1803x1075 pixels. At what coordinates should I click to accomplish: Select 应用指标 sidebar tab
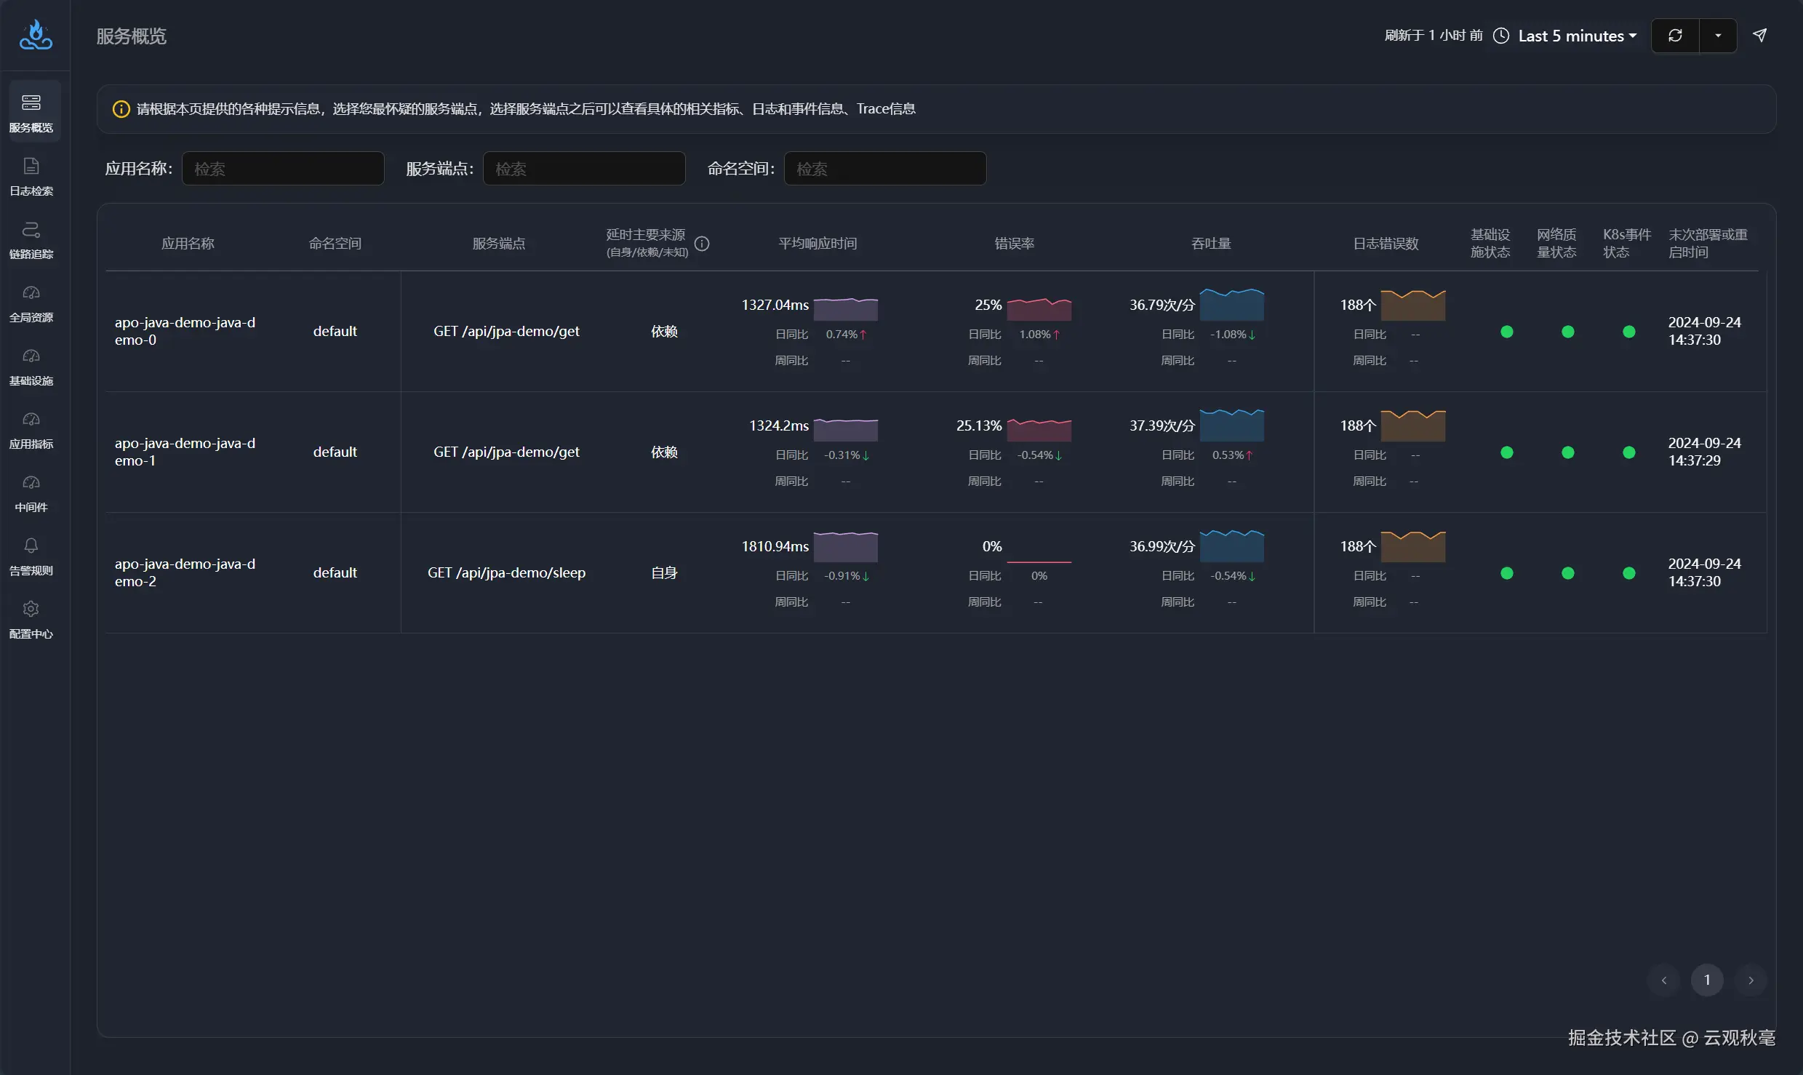click(x=31, y=429)
